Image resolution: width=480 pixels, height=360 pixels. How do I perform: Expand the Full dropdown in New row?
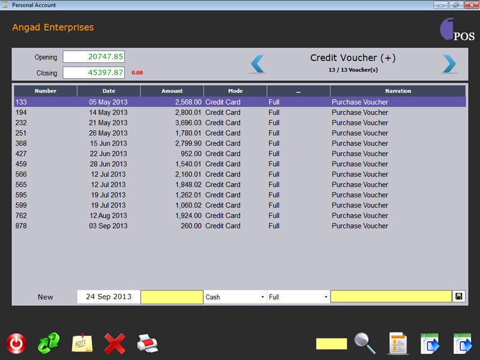[x=298, y=297]
